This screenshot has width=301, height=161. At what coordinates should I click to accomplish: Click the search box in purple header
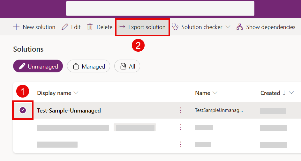(x=160, y=8)
